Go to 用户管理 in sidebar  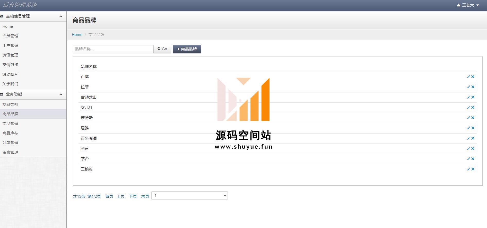(x=10, y=46)
